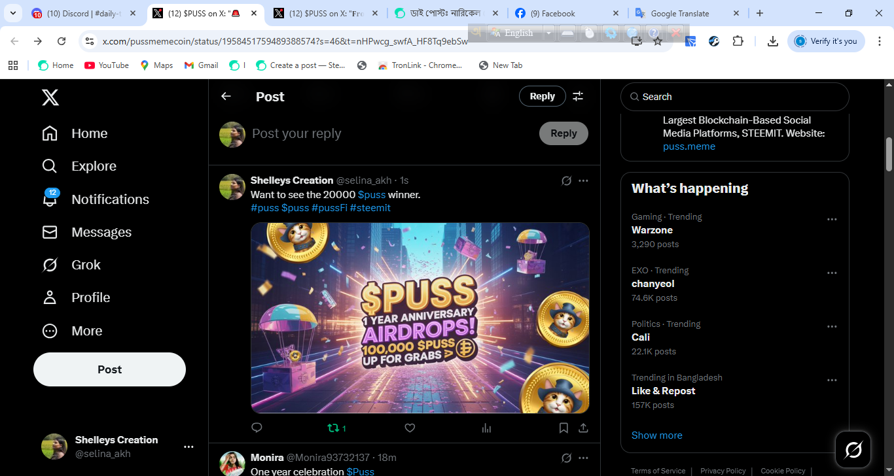Open the YouTube bookmark
Image resolution: width=894 pixels, height=476 pixels.
click(x=107, y=65)
